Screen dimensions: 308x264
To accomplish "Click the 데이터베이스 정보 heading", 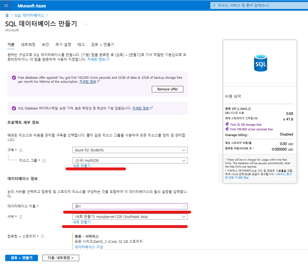I will coord(23,179).
